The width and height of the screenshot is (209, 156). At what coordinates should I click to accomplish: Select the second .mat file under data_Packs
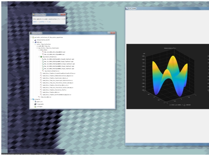coord(55,54)
